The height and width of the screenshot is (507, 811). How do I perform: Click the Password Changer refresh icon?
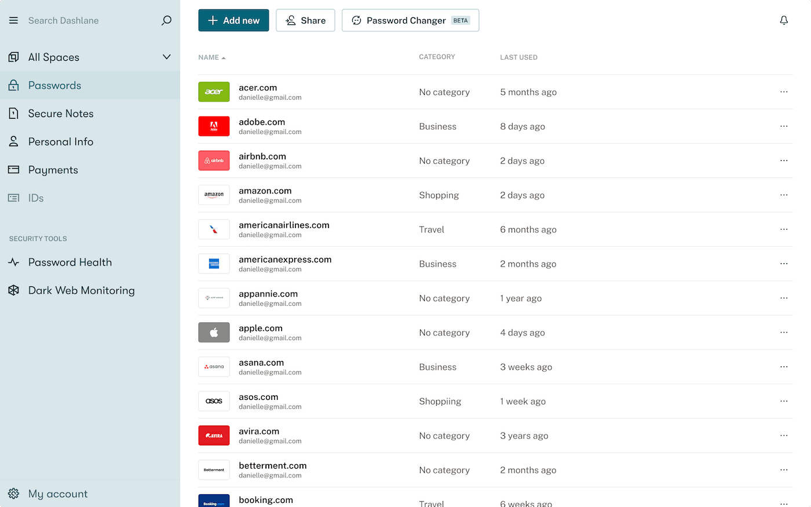(357, 20)
